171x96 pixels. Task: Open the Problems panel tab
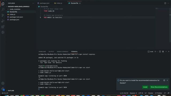[x=42, y=51]
